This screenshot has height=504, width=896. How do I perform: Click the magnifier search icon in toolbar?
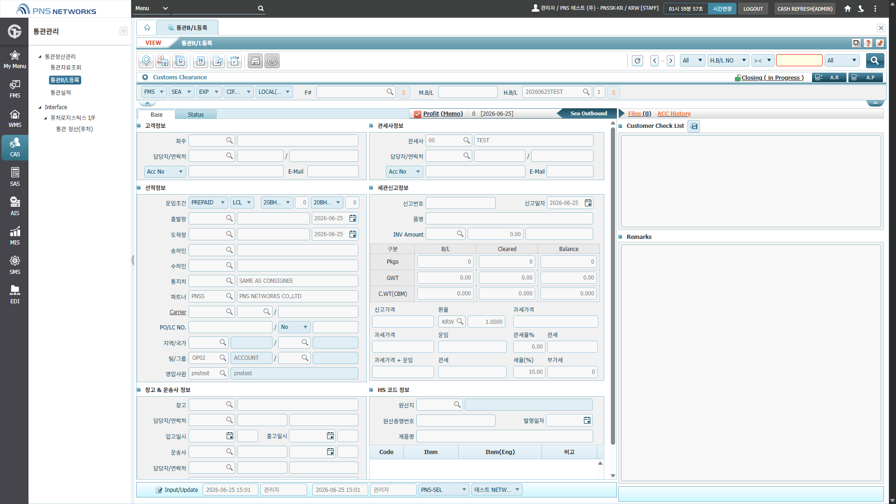pos(147,61)
